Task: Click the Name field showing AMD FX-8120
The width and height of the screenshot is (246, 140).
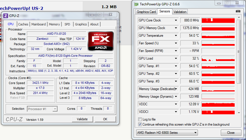Action: tap(57, 34)
